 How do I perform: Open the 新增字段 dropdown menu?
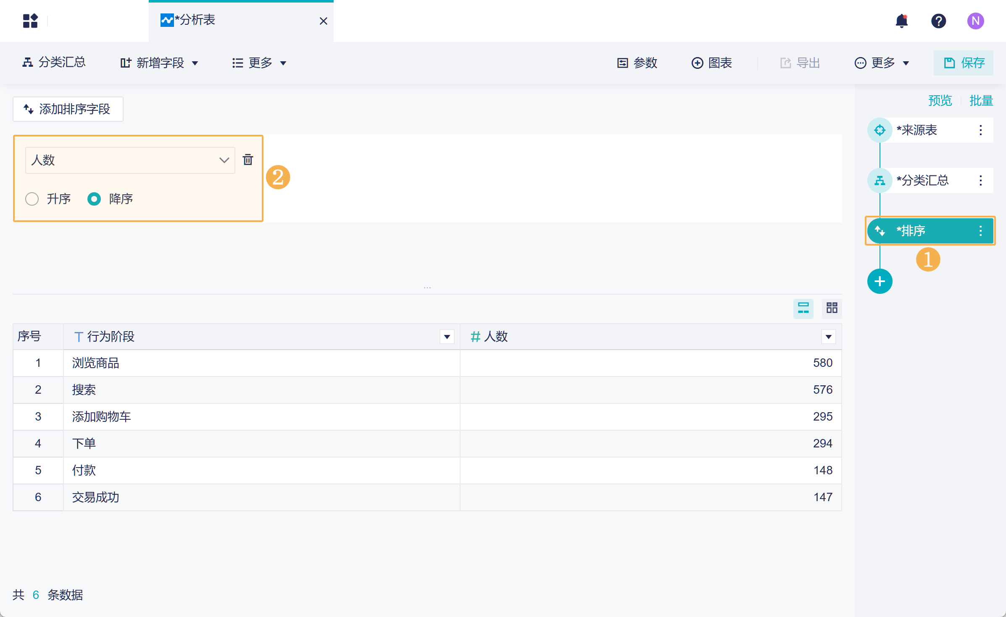click(x=159, y=63)
